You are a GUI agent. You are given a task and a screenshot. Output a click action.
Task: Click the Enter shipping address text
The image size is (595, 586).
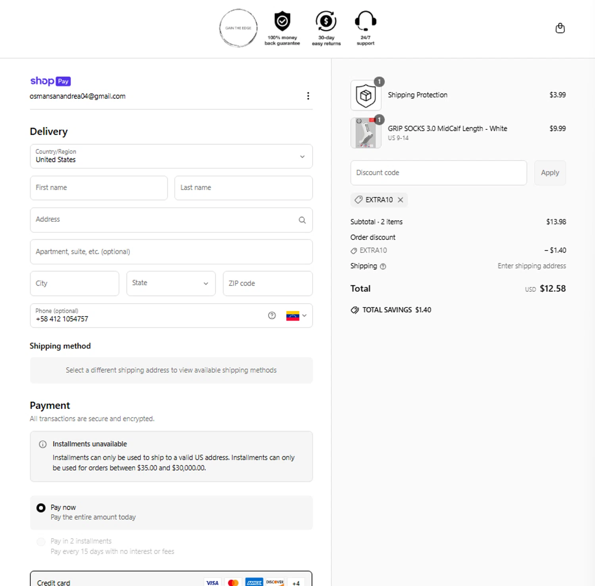[x=532, y=266]
